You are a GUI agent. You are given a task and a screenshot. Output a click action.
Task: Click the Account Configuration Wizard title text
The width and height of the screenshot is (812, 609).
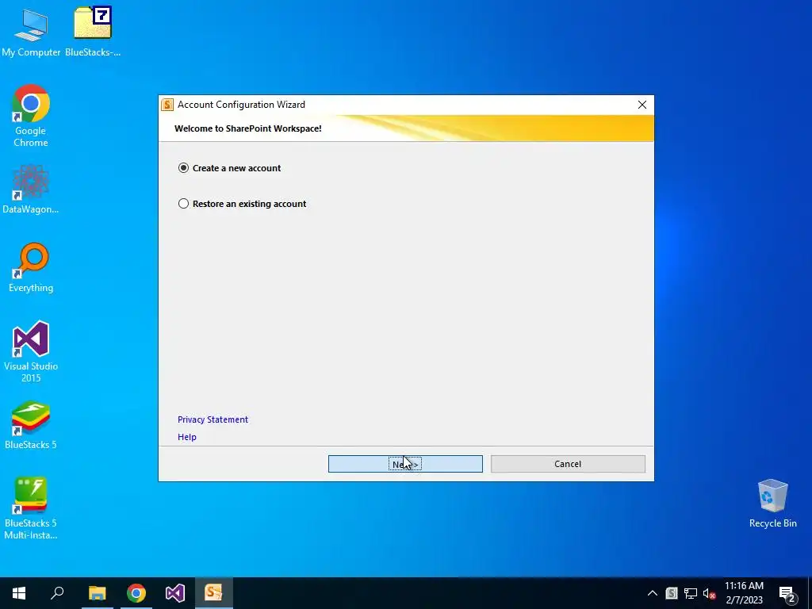click(241, 105)
